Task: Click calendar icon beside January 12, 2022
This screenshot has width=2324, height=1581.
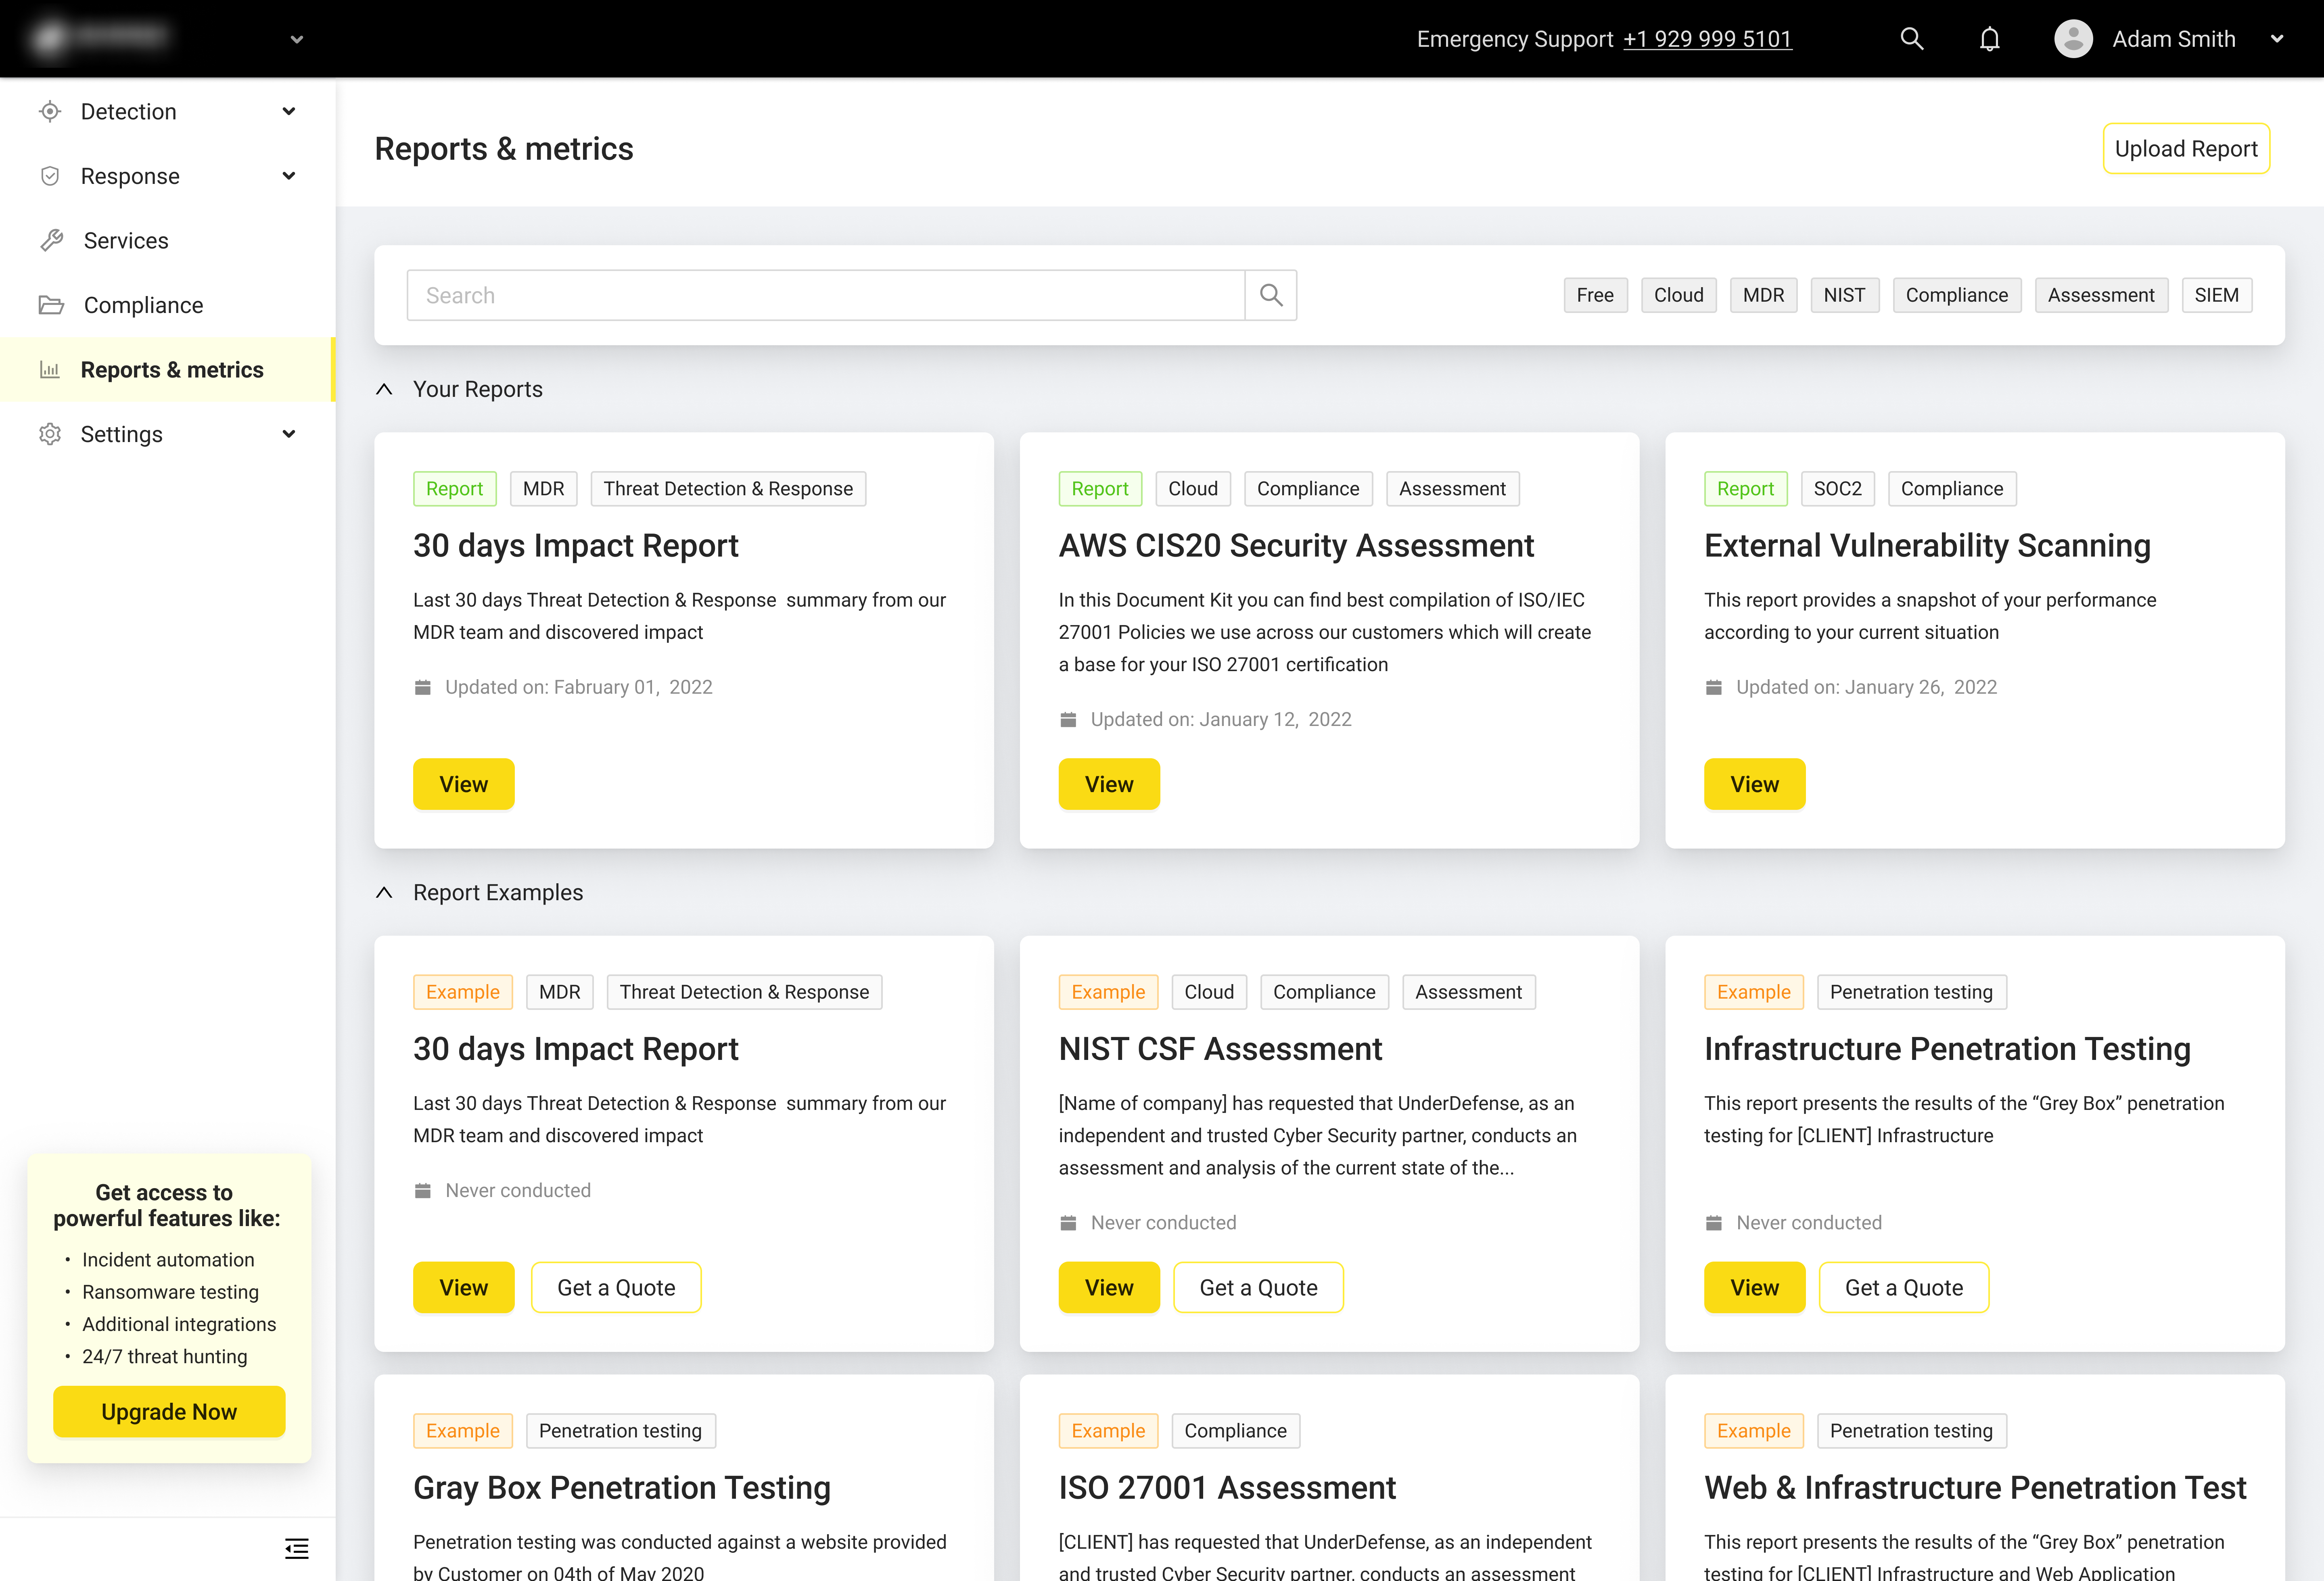Action: (x=1068, y=720)
